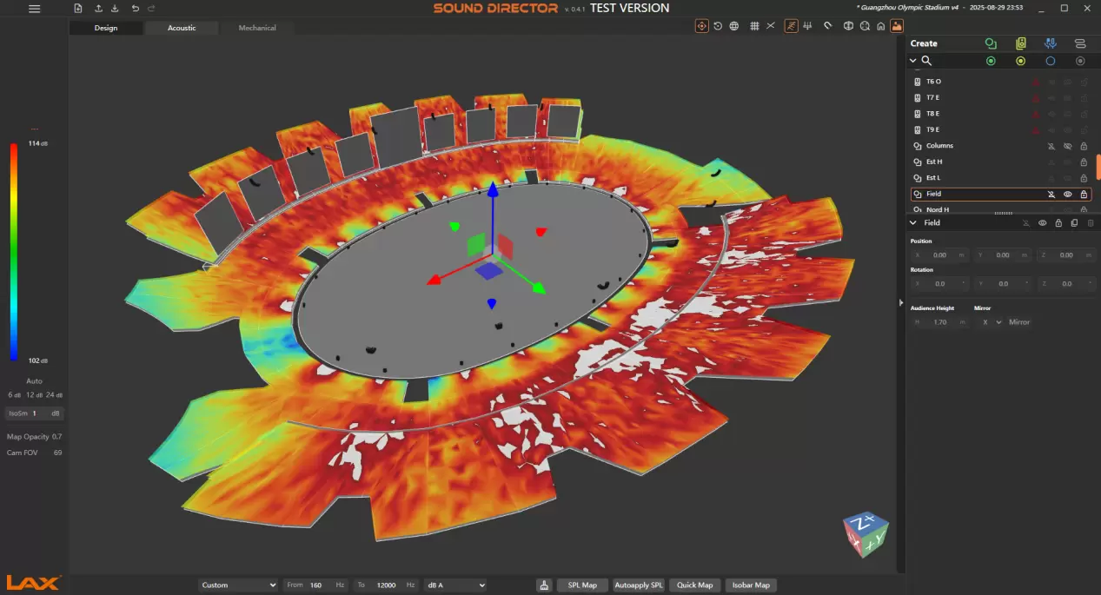This screenshot has width=1101, height=595.
Task: Show the hidden Columns layer
Action: 1067,146
